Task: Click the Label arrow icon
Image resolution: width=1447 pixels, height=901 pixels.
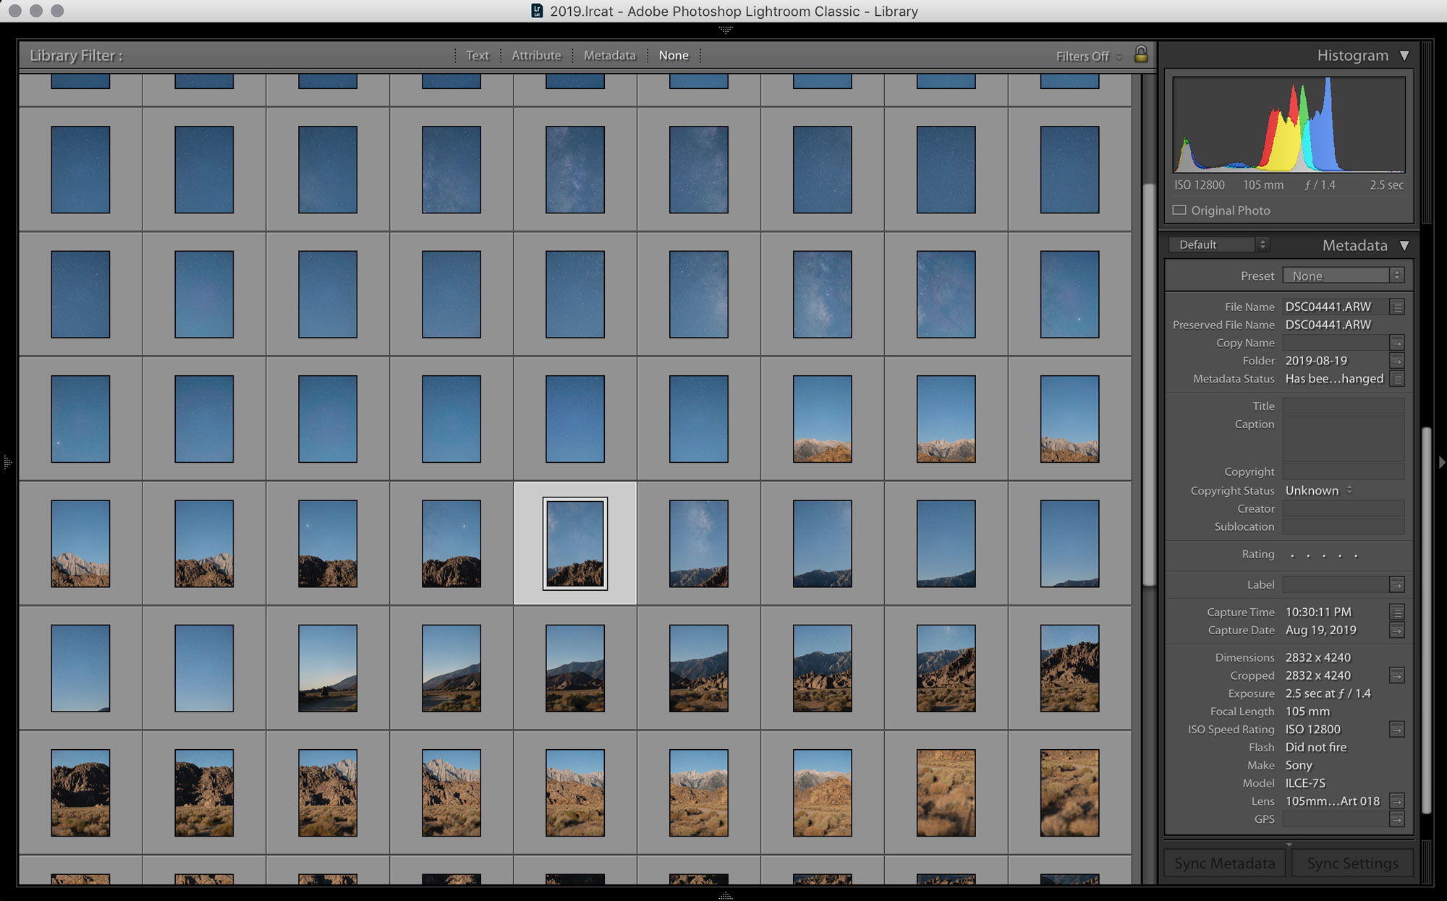Action: tap(1397, 584)
